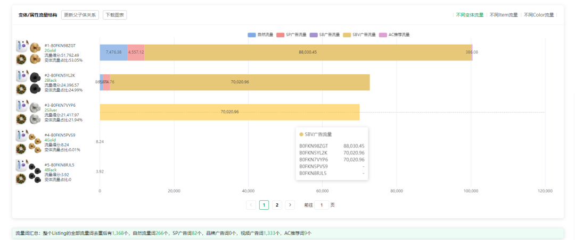Toggle AC推荐流量 legend item
575x240 pixels.
click(x=394, y=35)
